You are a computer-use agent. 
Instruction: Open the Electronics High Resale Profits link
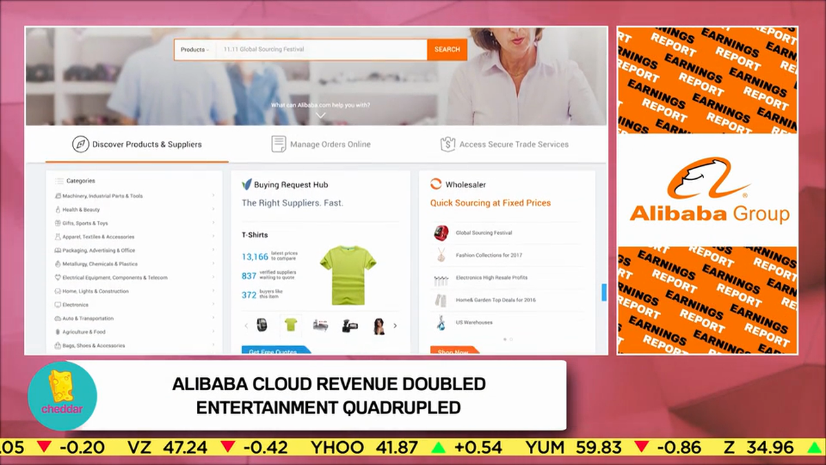point(492,278)
